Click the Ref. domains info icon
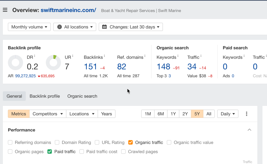Screen dimensions: 267x164 145,56
